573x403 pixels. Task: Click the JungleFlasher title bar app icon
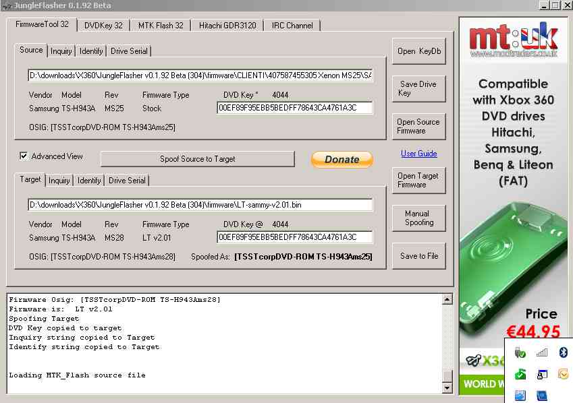click(7, 5)
